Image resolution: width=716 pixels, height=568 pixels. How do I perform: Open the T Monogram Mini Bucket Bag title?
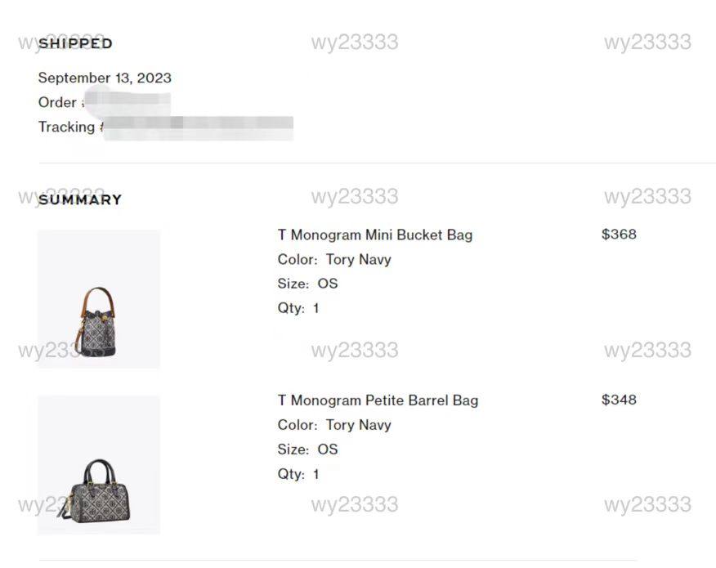tap(375, 235)
